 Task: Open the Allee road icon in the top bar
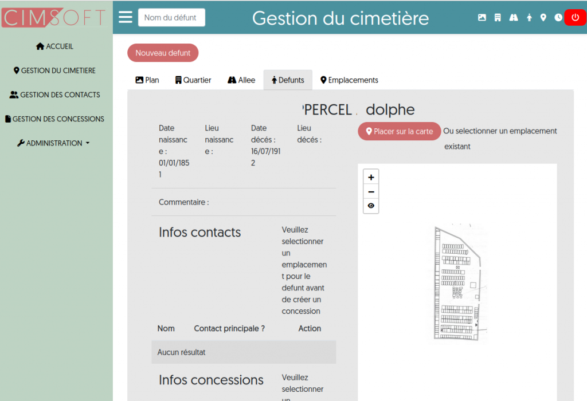tap(513, 17)
